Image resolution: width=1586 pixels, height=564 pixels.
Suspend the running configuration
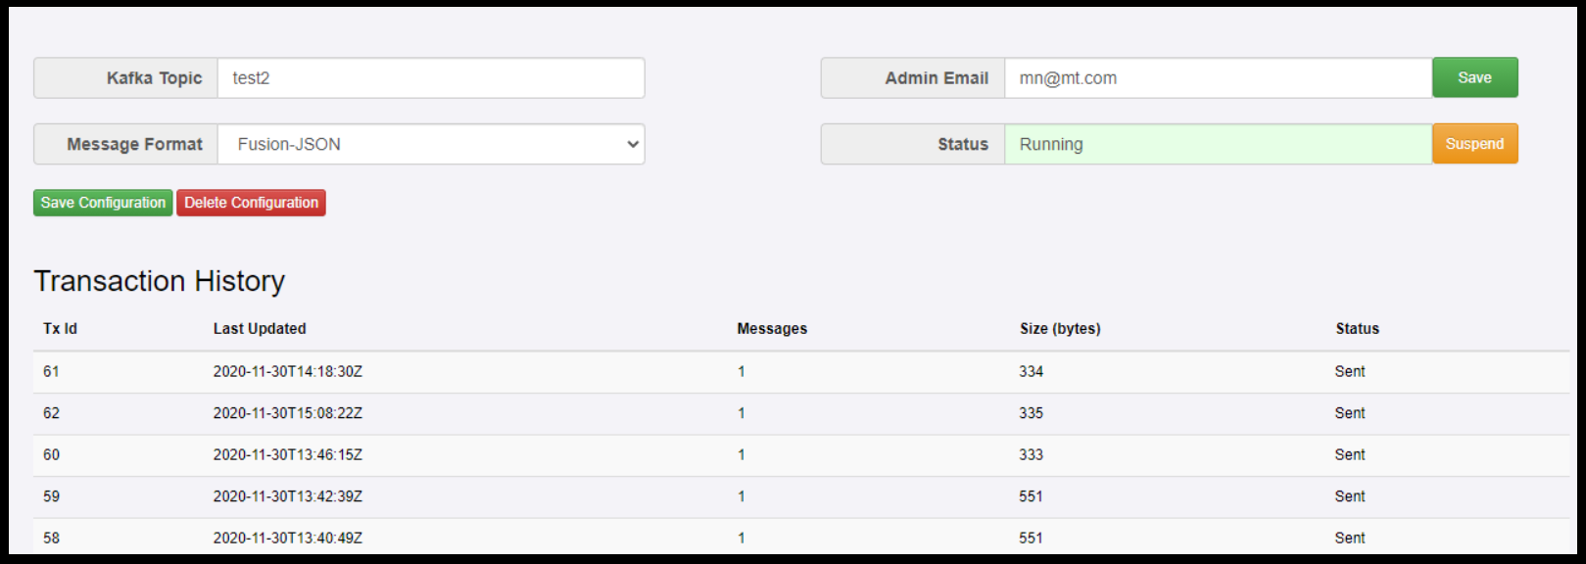(x=1474, y=144)
